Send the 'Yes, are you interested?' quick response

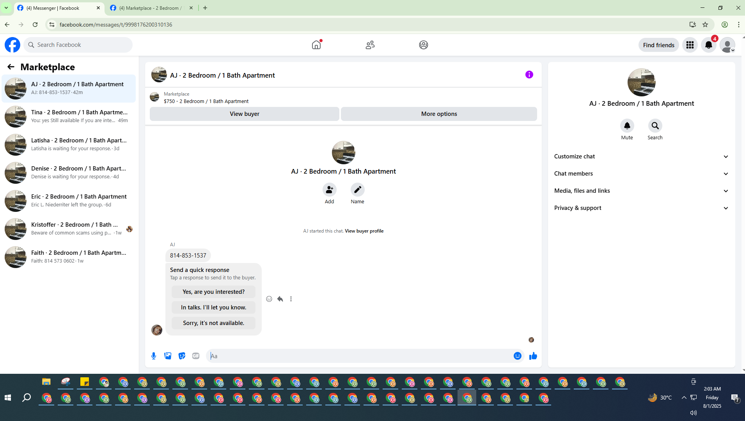coord(213,292)
